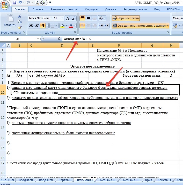Viewport: 183px width, 185px height.
Task: Open the Рецензирование ribbon tab
Action: (135, 9)
